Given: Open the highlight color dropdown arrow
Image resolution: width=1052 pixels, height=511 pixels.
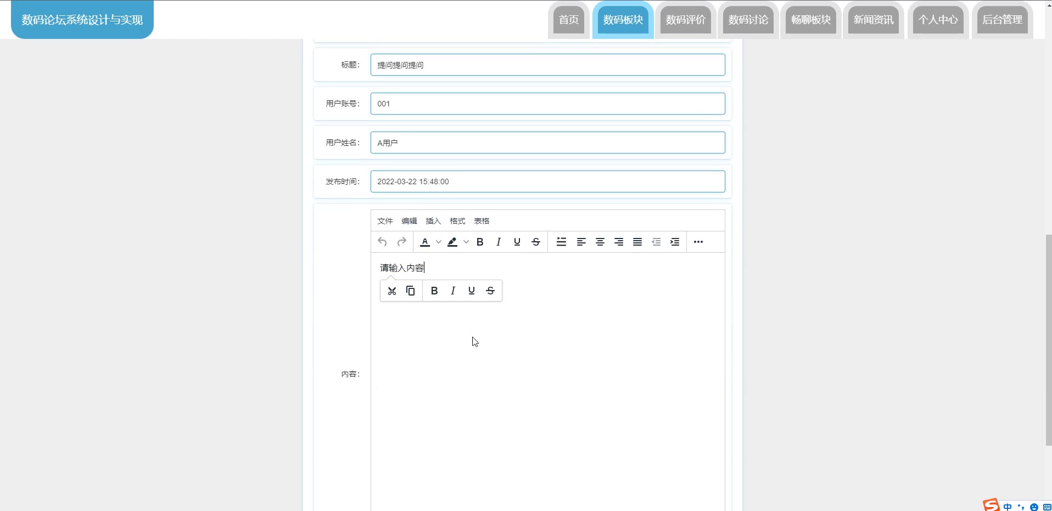Looking at the screenshot, I should point(466,242).
